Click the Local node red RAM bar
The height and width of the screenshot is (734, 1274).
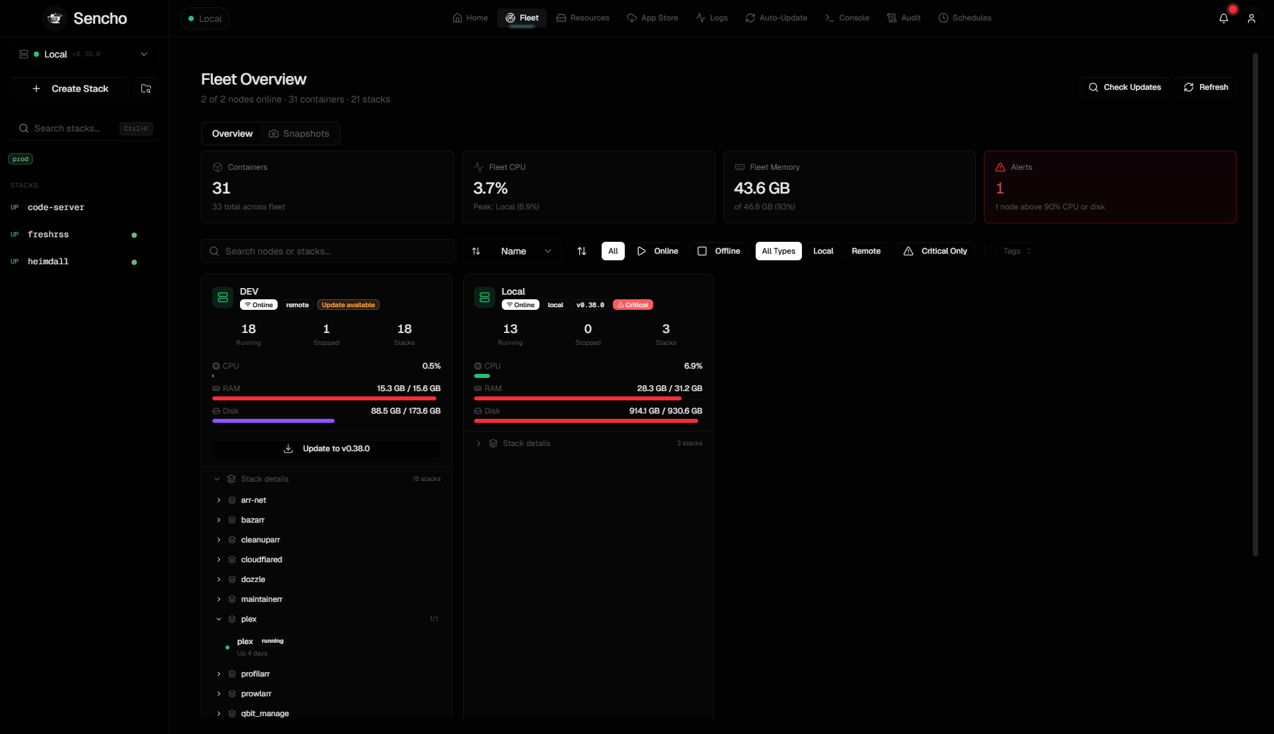[x=578, y=398]
